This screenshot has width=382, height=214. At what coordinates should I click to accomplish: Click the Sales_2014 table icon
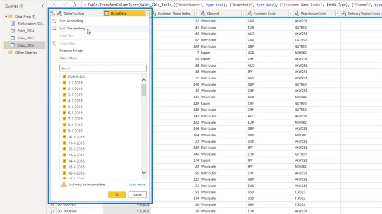pyautogui.click(x=13, y=31)
